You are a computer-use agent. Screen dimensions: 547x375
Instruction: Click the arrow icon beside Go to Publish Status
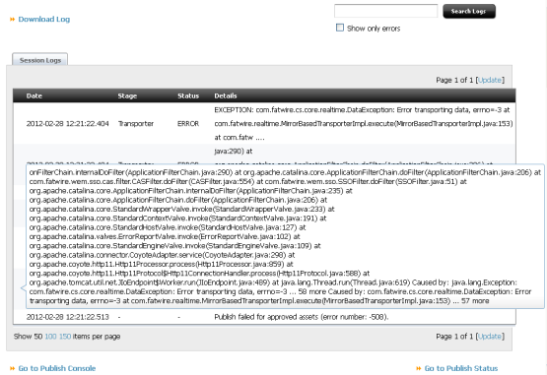point(419,368)
